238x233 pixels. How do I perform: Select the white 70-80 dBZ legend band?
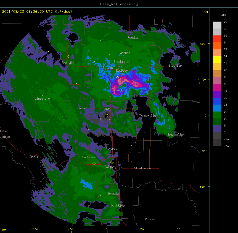pos(217,25)
